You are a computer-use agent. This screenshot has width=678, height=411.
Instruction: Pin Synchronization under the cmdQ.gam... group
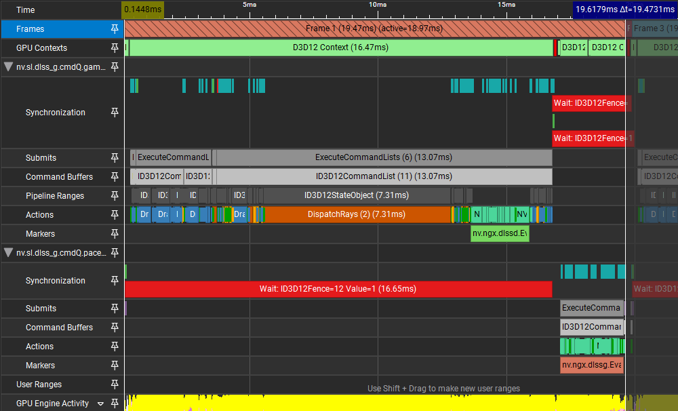(x=115, y=113)
